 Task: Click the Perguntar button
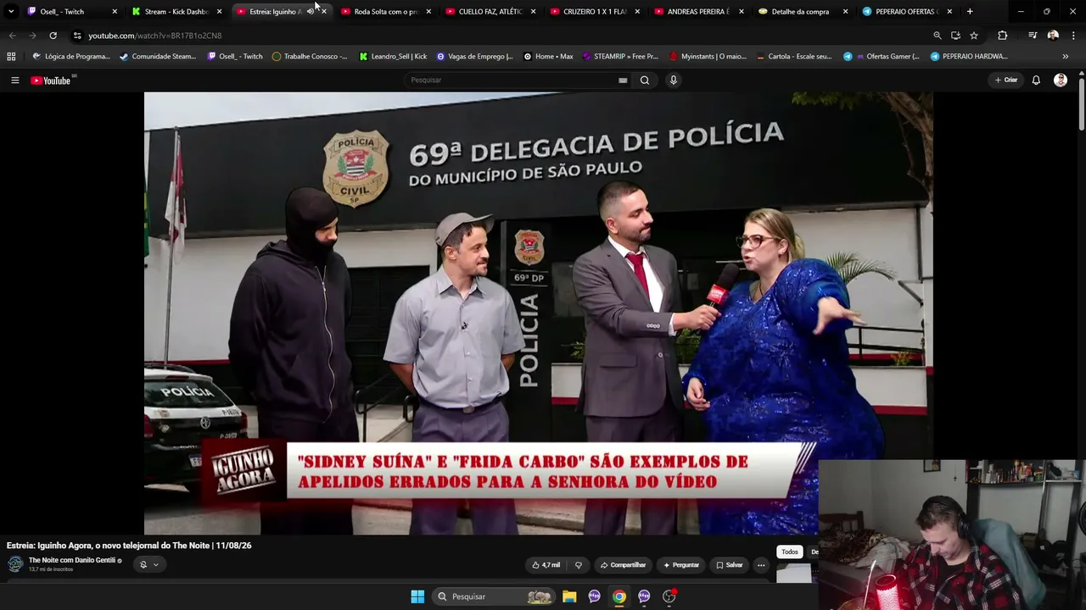(x=681, y=565)
